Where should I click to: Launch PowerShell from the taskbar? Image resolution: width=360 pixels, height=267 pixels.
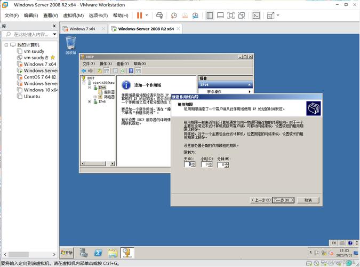click(98, 253)
